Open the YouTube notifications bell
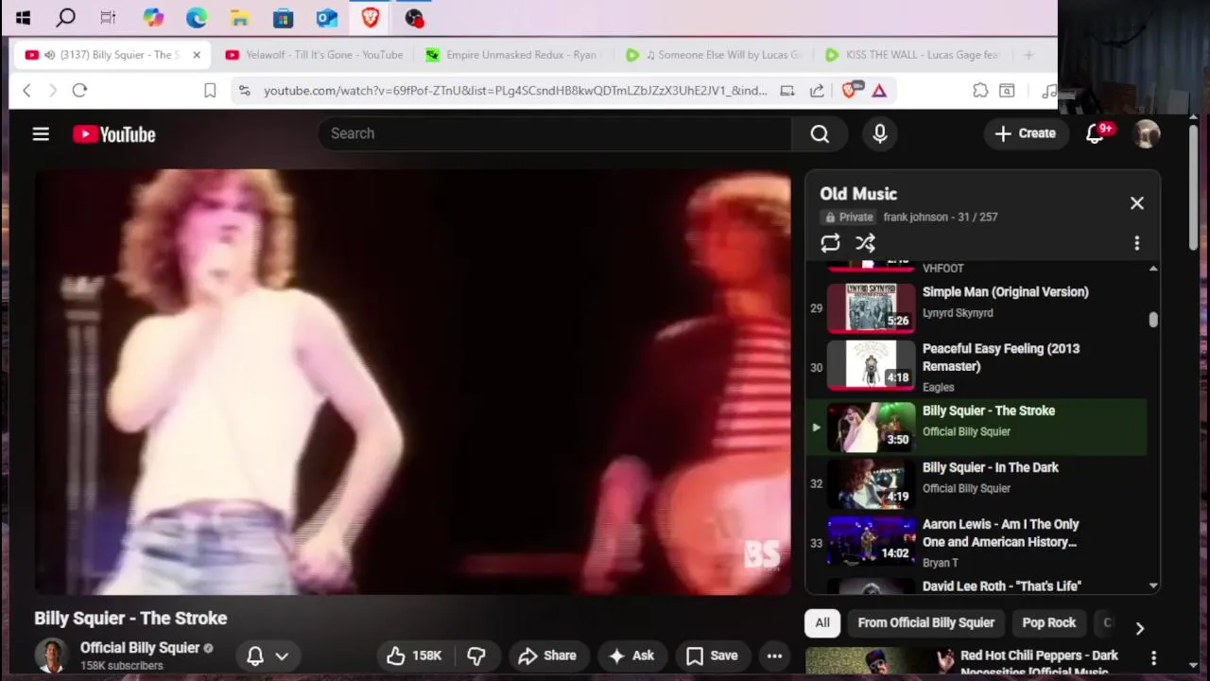 click(x=1097, y=134)
